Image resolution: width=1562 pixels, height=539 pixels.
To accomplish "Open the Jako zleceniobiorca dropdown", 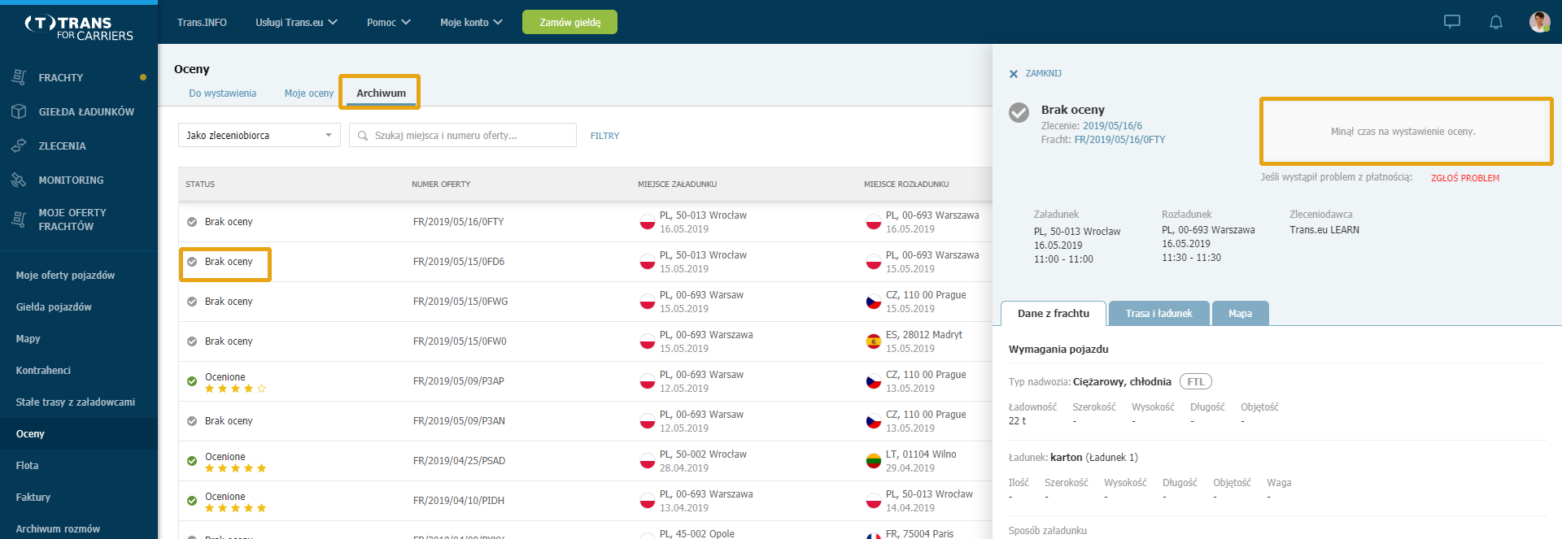I will tap(260, 135).
